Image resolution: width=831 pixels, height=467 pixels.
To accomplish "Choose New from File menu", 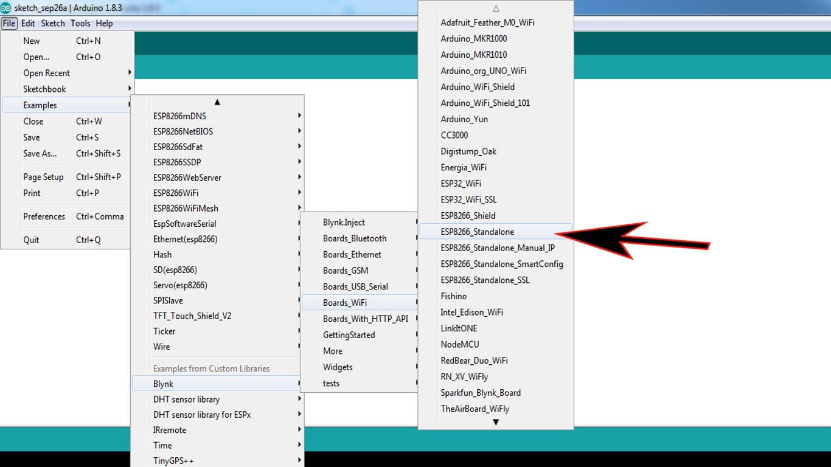I will 67,41.
